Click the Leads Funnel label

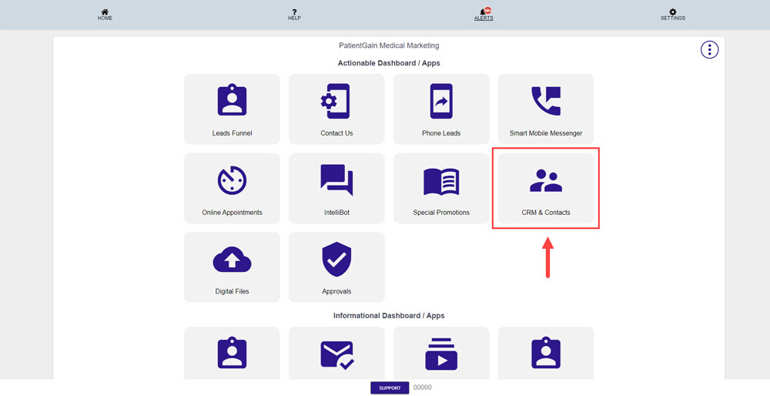click(232, 133)
